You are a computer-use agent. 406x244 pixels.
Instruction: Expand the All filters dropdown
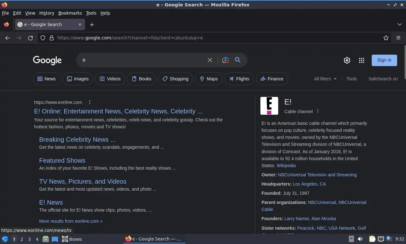(x=325, y=79)
